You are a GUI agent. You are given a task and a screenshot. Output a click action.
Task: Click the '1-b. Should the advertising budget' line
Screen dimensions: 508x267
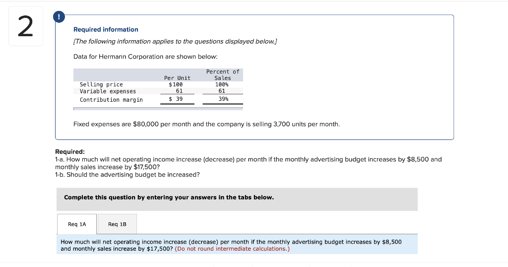pos(127,175)
